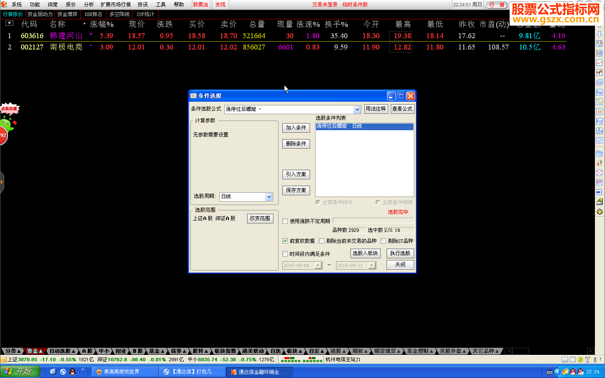
Task: Click the report with checkmark sidebar icon
Action: 600,44
